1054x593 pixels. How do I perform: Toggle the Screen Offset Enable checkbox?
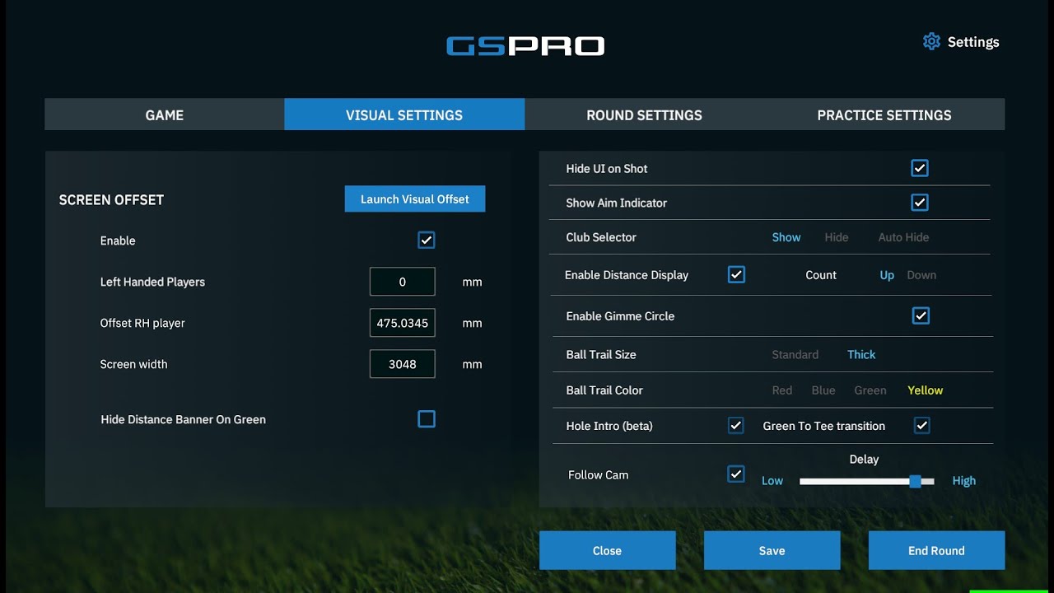coord(426,240)
